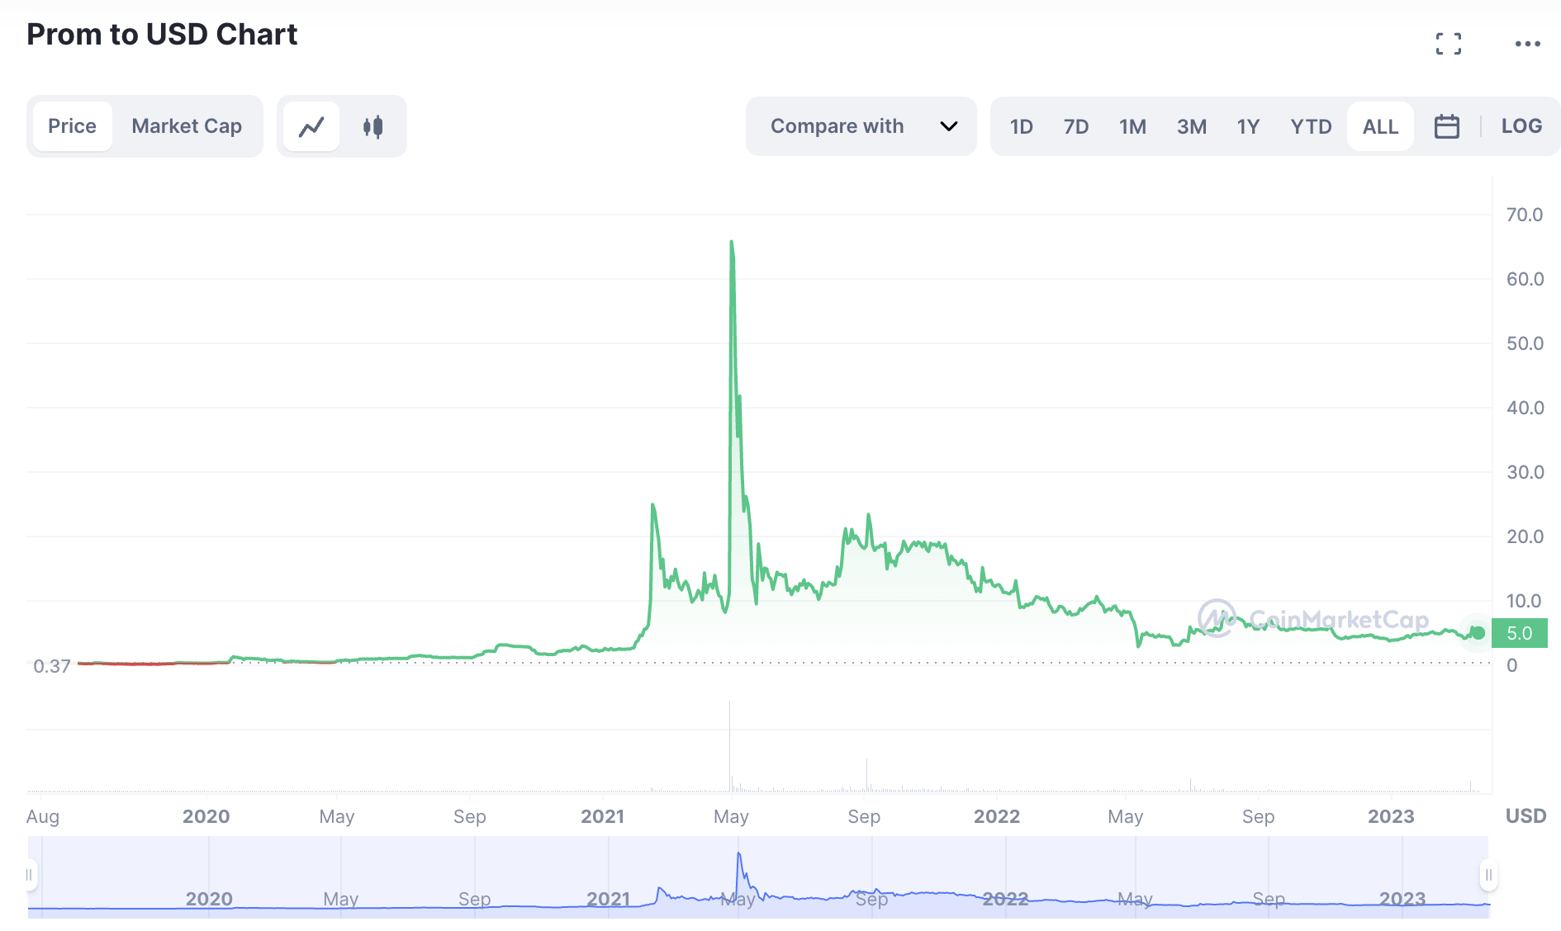Select the ALL time range
The height and width of the screenshot is (931, 1561).
[1380, 126]
